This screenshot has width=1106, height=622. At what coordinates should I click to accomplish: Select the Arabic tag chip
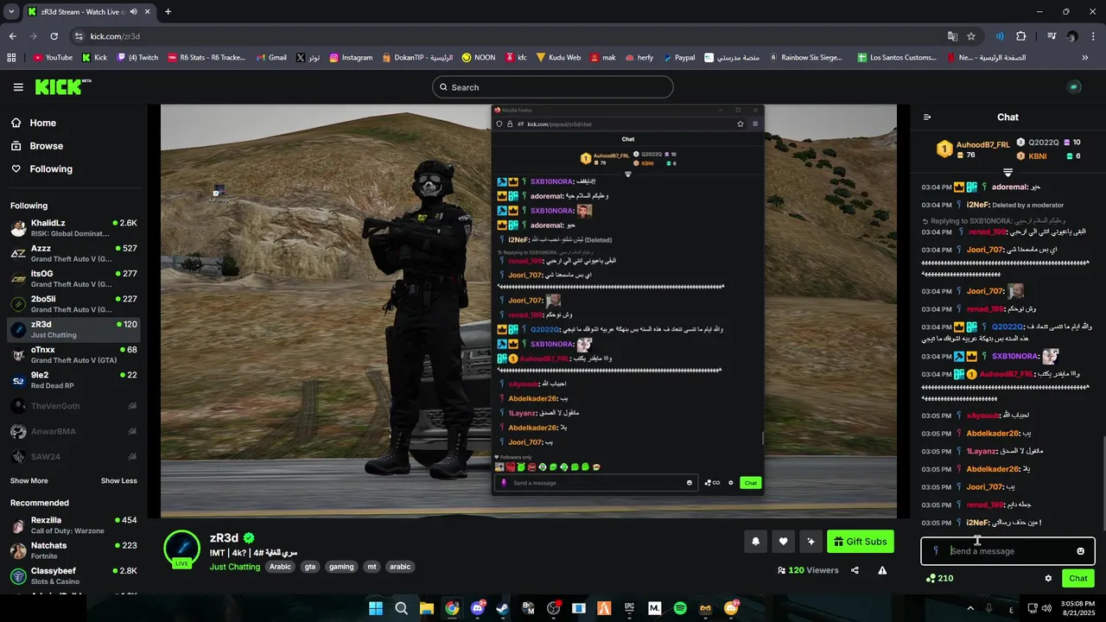click(x=280, y=567)
